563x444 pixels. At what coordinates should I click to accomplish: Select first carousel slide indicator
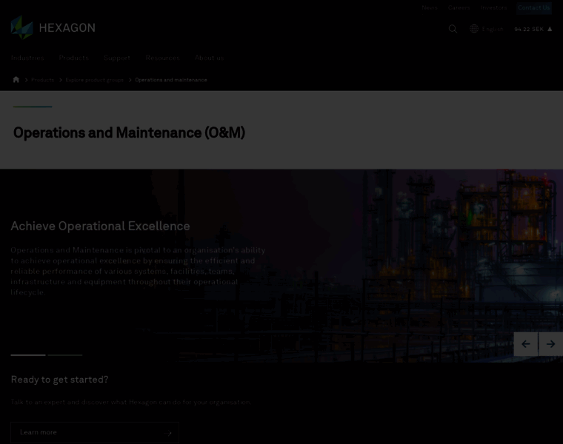coord(28,355)
